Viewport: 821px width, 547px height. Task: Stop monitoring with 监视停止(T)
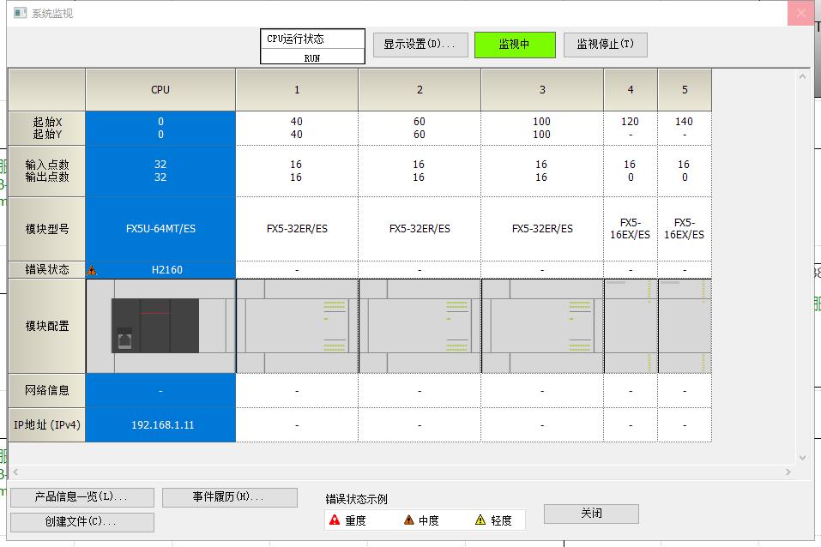(x=603, y=45)
